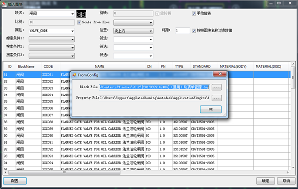
Task: Click the 确定 button
Action: [x=265, y=181]
